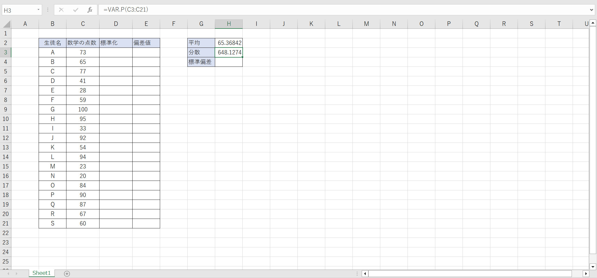Click the Enter (checkmark) icon in formula bar
The image size is (597, 278).
click(x=76, y=10)
